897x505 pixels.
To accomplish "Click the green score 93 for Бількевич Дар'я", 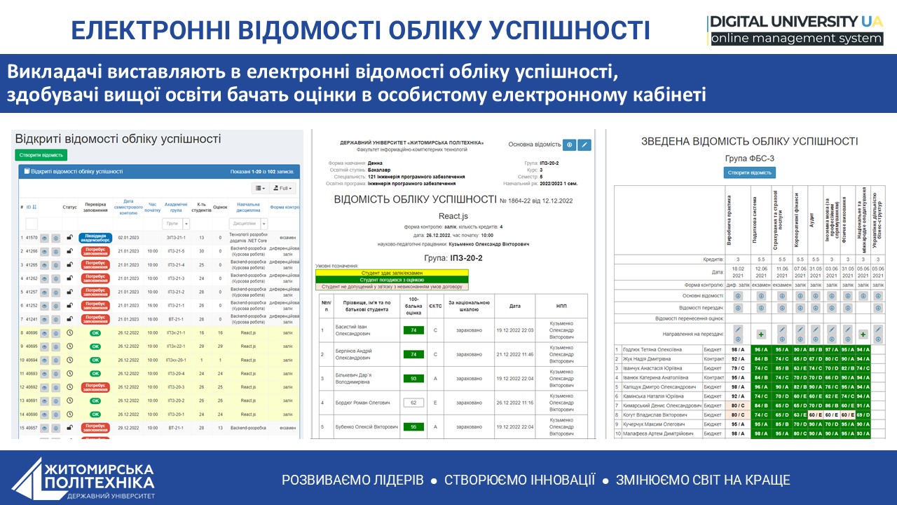I will [413, 378].
